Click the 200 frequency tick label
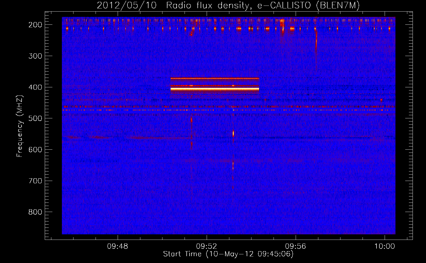This screenshot has width=426, height=263. (x=35, y=25)
